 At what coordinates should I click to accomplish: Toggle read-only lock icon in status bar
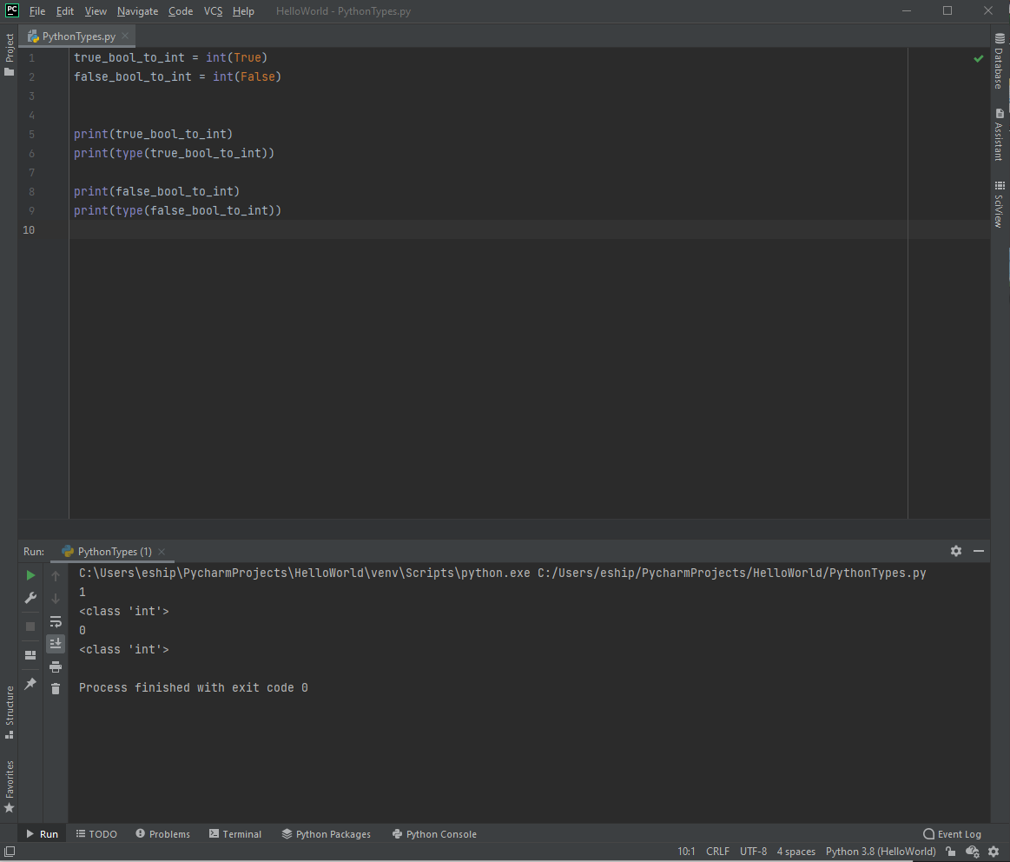951,852
